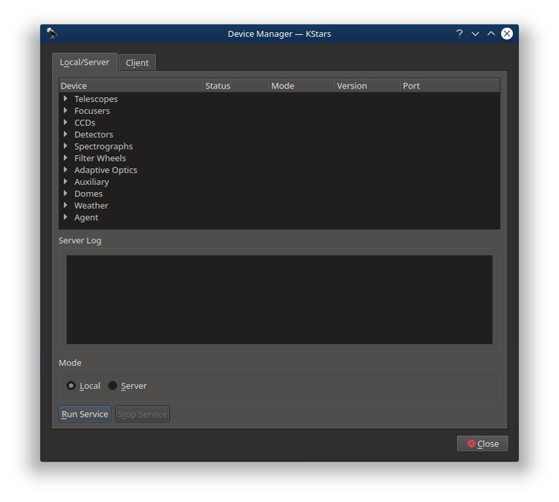Screen dimensions: 559x502
Task: Select the Local mode radio button
Action: coord(71,385)
